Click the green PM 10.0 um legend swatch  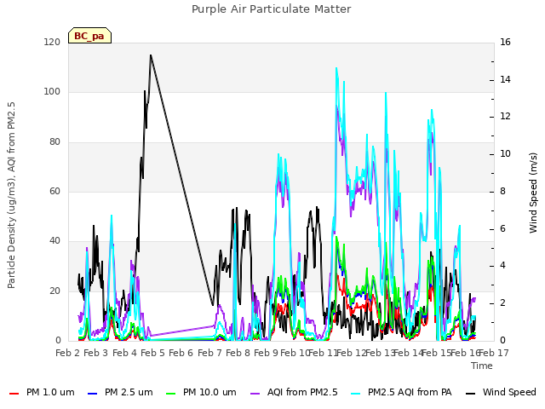170,394
